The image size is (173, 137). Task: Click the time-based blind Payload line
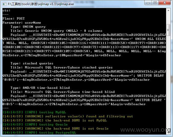point(88,96)
